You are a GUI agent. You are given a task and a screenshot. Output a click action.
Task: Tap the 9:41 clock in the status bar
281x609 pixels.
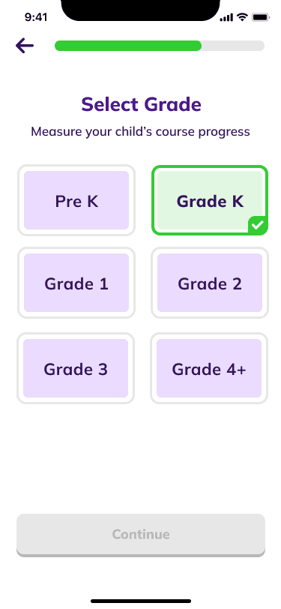pyautogui.click(x=36, y=17)
